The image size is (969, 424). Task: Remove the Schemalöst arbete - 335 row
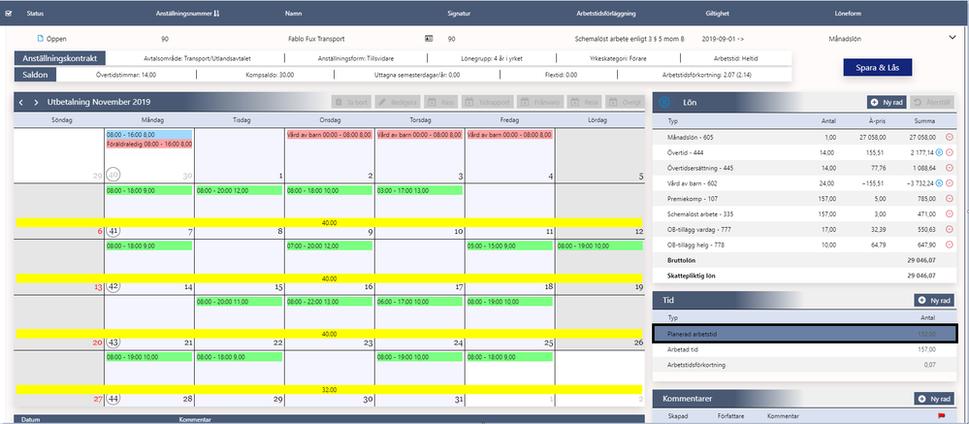(950, 213)
